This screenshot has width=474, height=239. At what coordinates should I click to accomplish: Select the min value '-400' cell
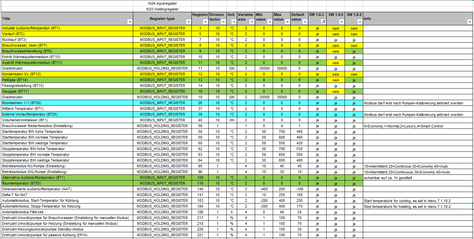pyautogui.click(x=264, y=189)
